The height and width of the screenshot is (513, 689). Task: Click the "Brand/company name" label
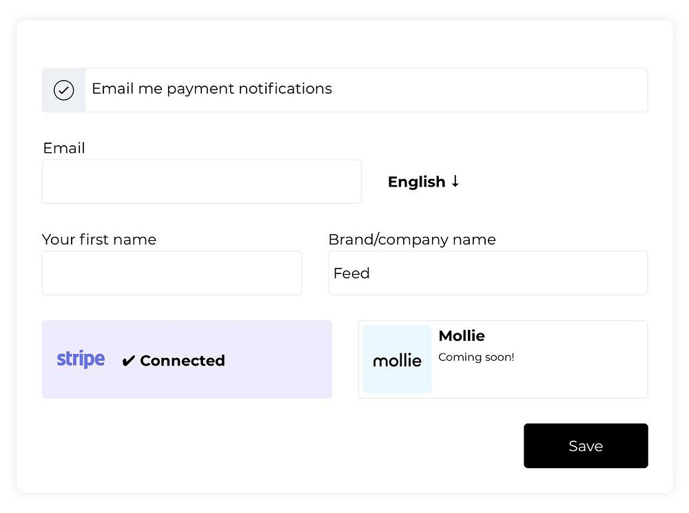(412, 240)
